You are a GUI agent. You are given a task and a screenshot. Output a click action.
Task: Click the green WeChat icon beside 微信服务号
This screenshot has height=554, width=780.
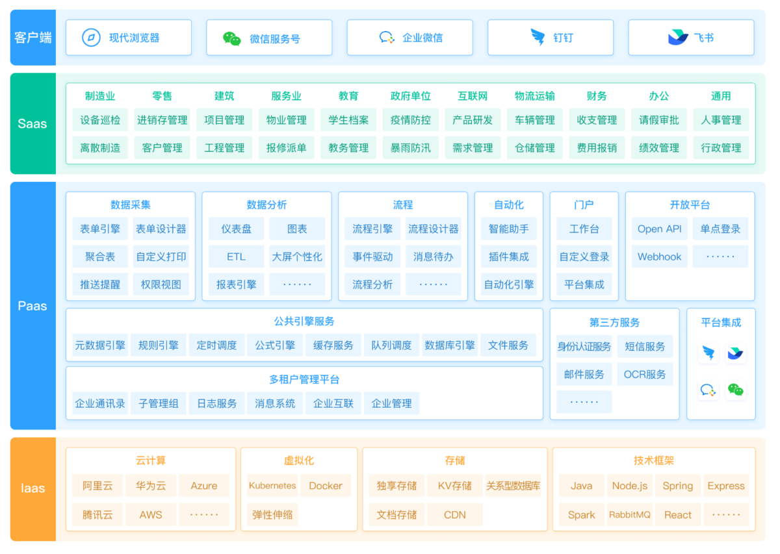pyautogui.click(x=232, y=38)
